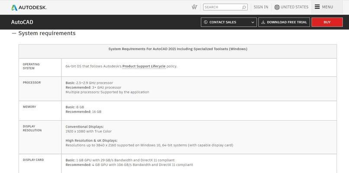
Task: Change region from UNITED STATES
Action: coord(291,7)
